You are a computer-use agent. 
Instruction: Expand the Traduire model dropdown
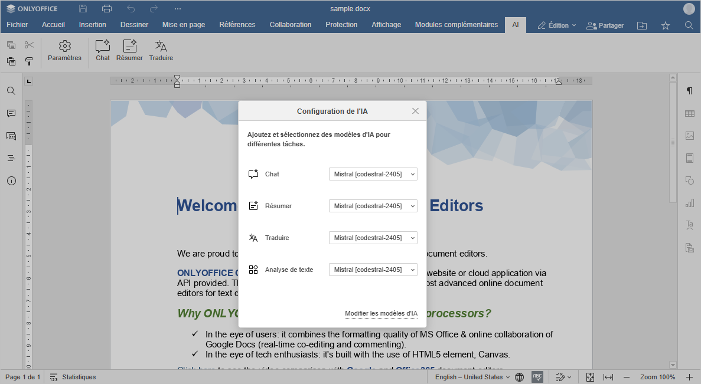pos(373,238)
